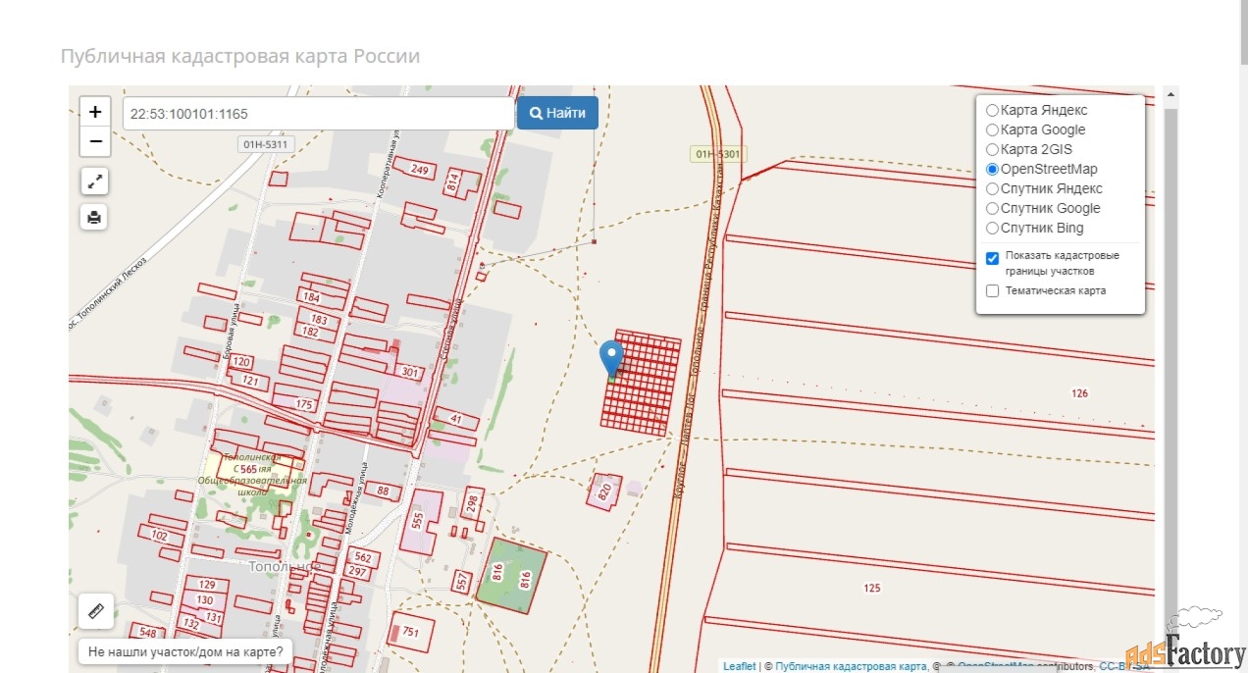The height and width of the screenshot is (673, 1248).
Task: Enable Тематическая карта checkbox
Action: point(992,290)
